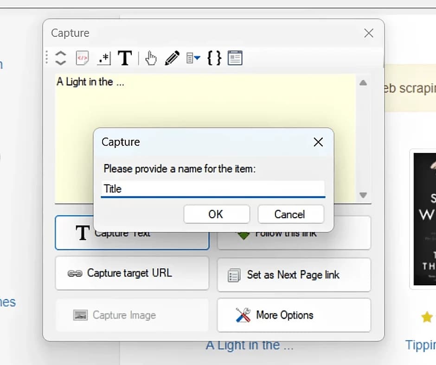Click the bold T text toolbar icon
The width and height of the screenshot is (436, 365).
click(125, 58)
